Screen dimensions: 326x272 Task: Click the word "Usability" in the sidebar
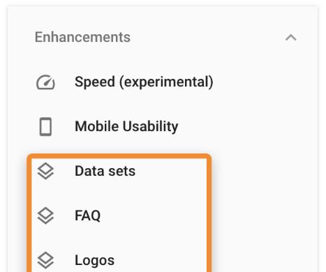coord(150,127)
